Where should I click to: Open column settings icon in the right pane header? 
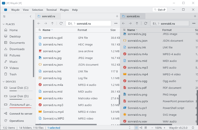tap(124, 30)
